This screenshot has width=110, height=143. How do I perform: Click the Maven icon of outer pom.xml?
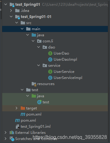tap(17, 120)
